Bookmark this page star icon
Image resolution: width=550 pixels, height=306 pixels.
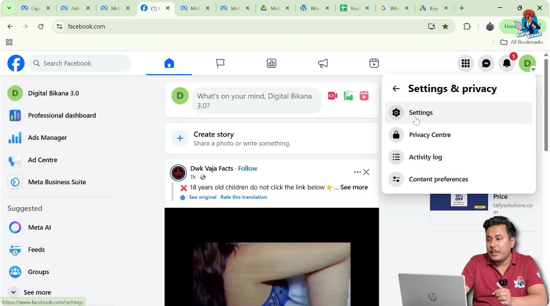click(445, 26)
